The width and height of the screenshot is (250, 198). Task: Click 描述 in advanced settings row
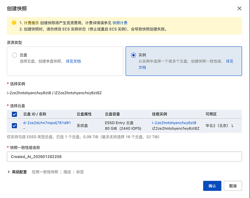[x=67, y=172]
